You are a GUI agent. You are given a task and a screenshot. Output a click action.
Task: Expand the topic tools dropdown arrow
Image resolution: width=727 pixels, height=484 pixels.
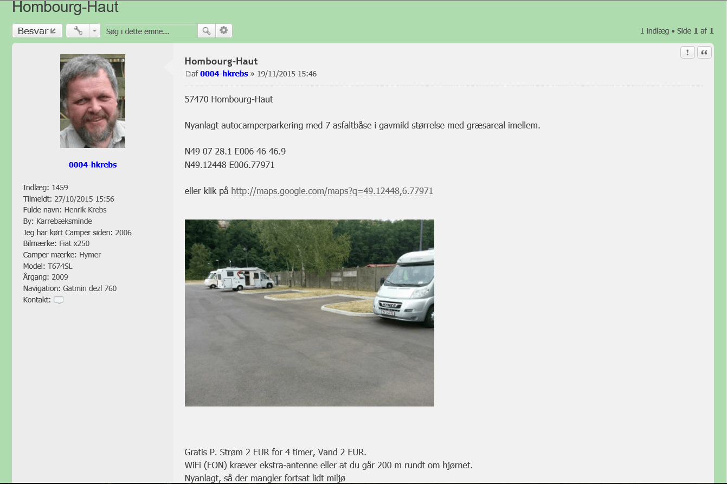click(95, 31)
